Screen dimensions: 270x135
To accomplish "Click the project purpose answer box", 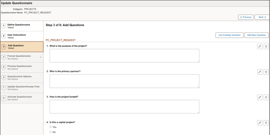I will [124, 56].
